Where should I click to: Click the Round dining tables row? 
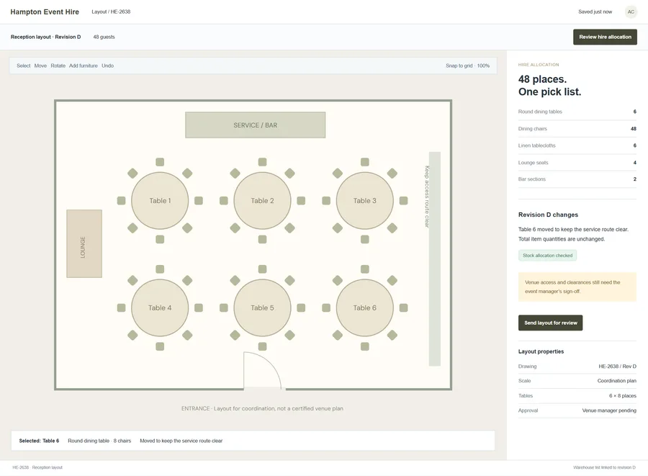pyautogui.click(x=577, y=112)
